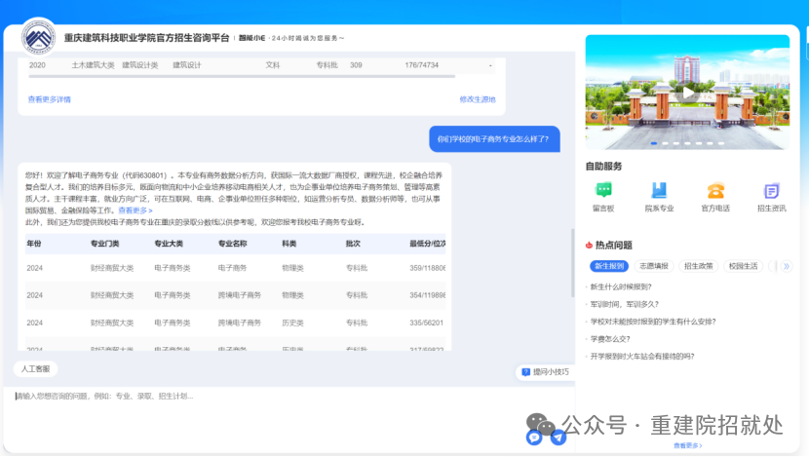Click the 人工客服 human service button

tap(35, 369)
